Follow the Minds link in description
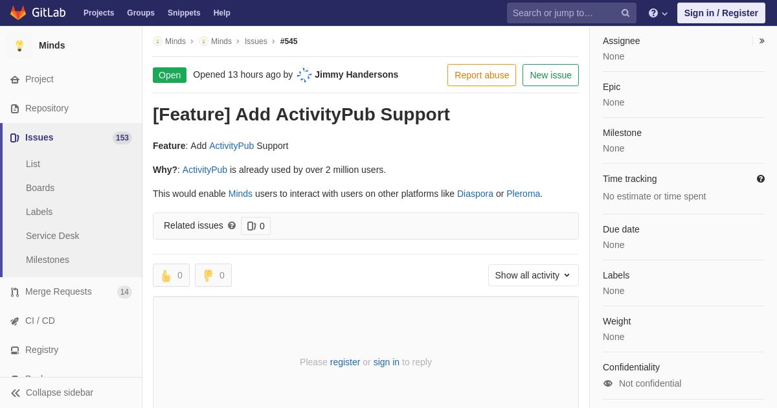 pos(240,194)
